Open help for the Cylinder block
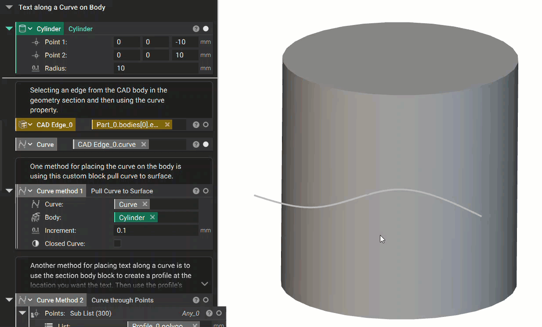Viewport: 542px width, 327px height. (196, 28)
